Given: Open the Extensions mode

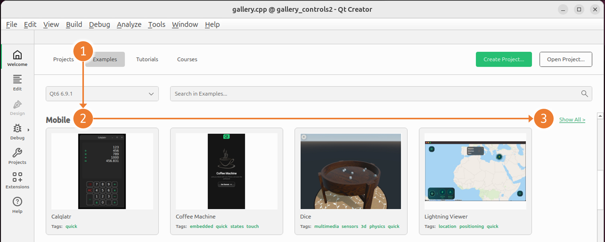Looking at the screenshot, I should pos(17,181).
